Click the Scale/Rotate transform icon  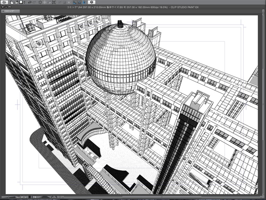[x=54, y=2]
